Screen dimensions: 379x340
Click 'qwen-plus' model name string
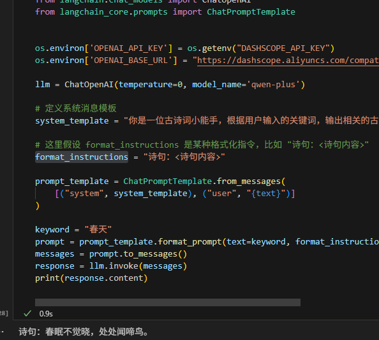[273, 85]
